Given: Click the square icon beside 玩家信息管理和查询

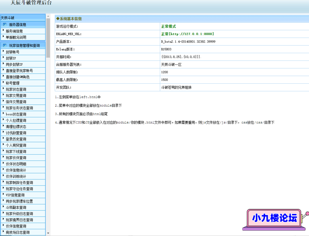Looking at the screenshot, I should 5,46.
